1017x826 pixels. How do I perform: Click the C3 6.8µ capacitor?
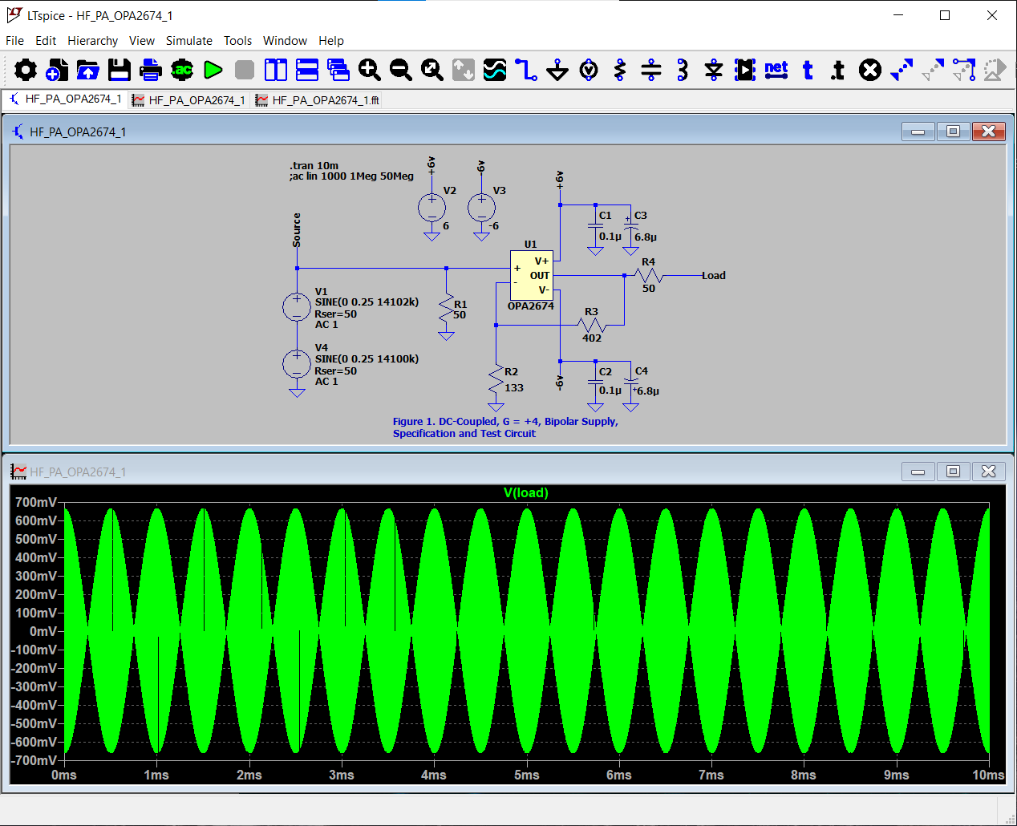coord(631,228)
